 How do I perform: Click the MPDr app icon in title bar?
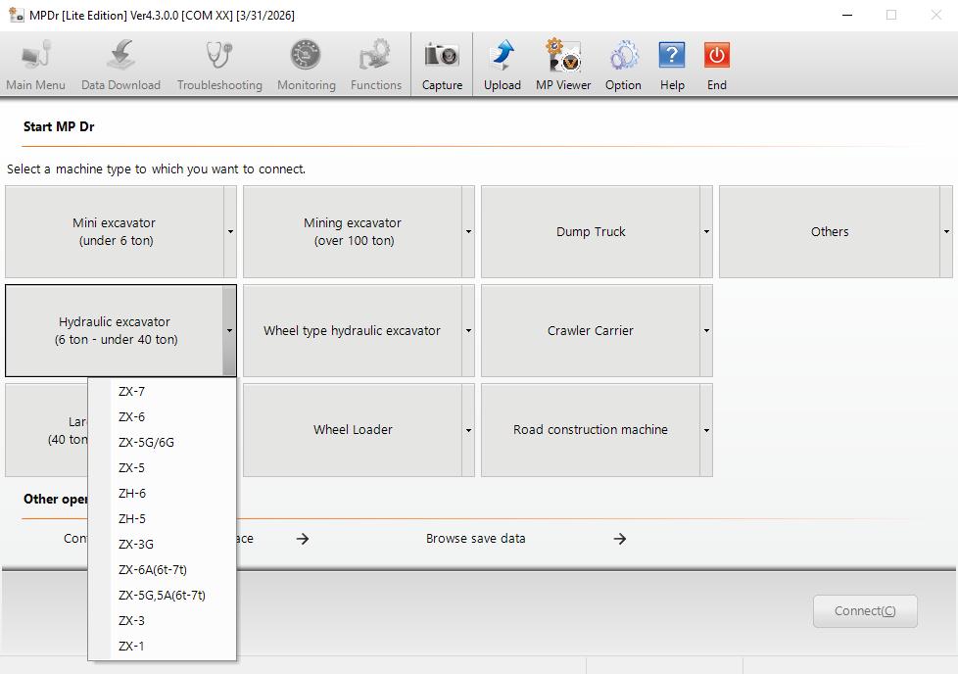pos(17,15)
